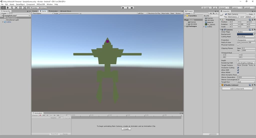Toggle Maximize On Play button

[154, 13]
